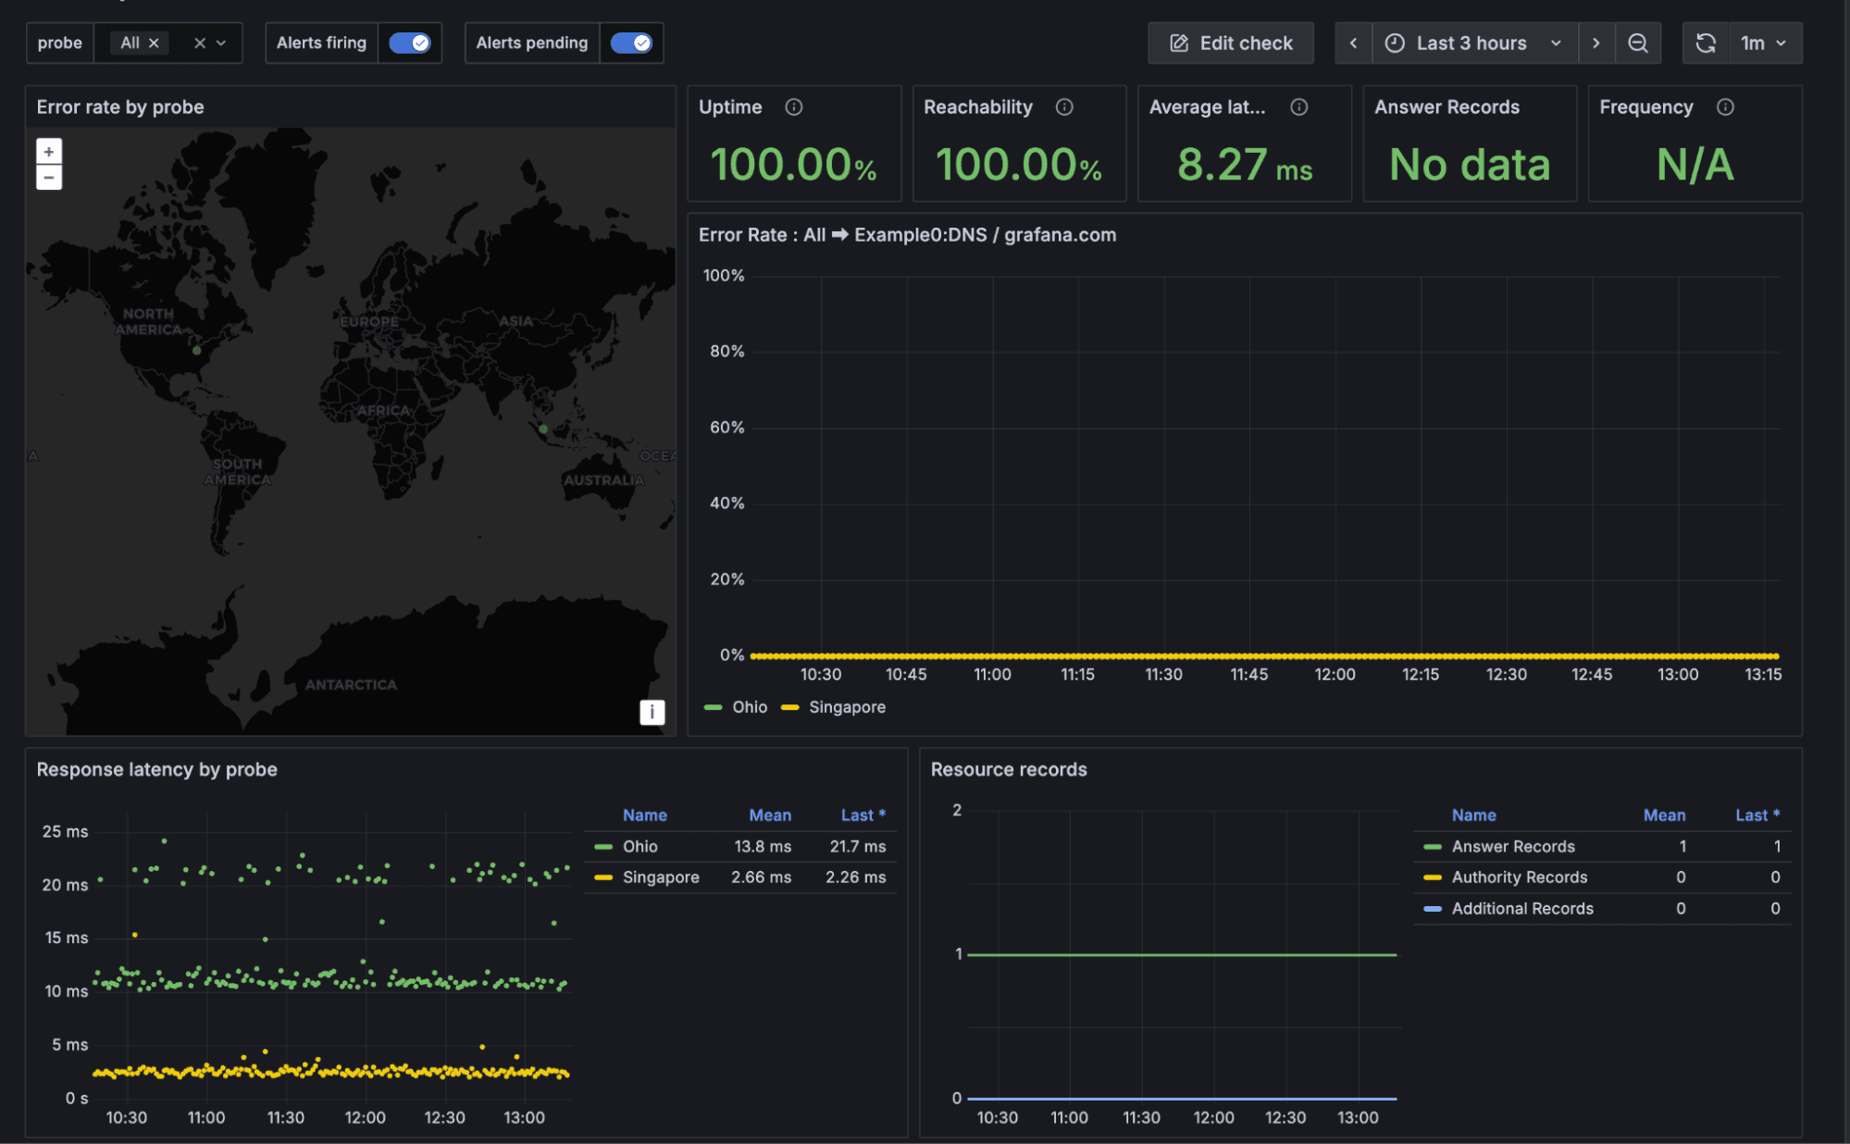
Task: Click the Edit check button
Action: tap(1231, 43)
